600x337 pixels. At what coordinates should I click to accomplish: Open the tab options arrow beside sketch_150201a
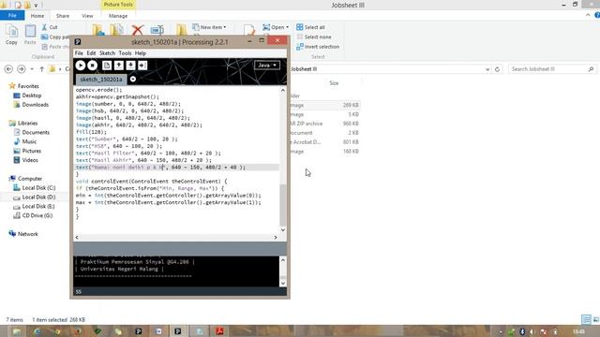click(133, 79)
